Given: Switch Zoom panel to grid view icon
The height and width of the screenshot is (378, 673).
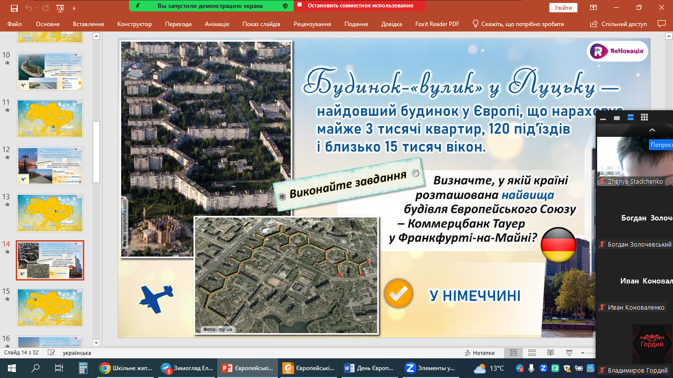Looking at the screenshot, I should coord(644,118).
